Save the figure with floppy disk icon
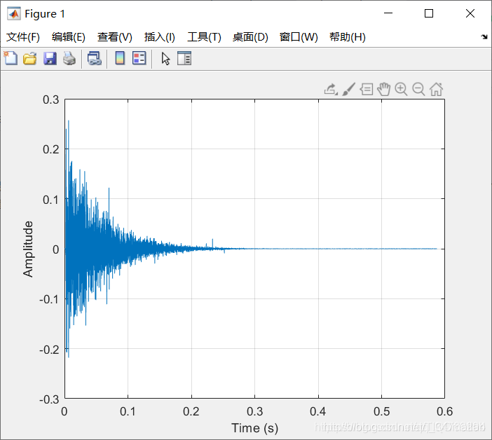The height and width of the screenshot is (440, 492). (x=50, y=59)
